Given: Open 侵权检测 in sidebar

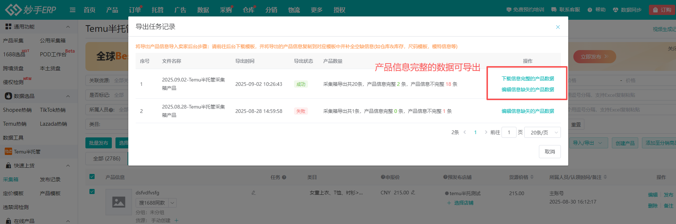Looking at the screenshot, I should (x=13, y=82).
